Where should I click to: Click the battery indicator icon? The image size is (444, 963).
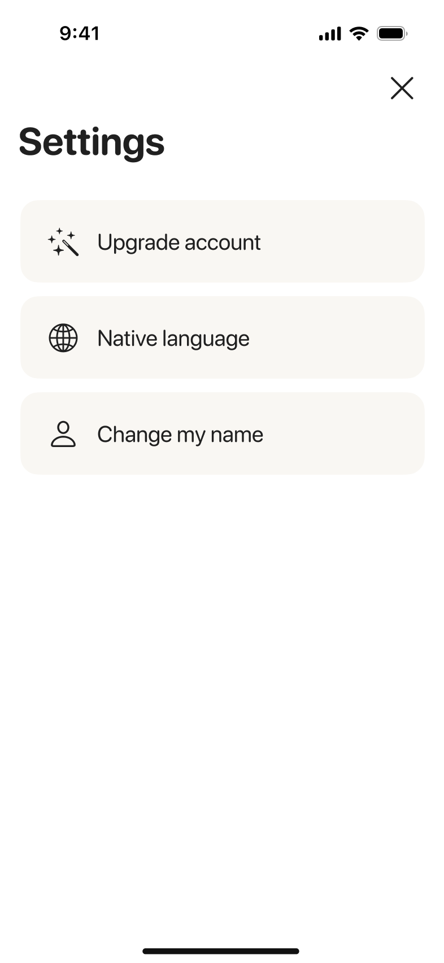point(392,34)
